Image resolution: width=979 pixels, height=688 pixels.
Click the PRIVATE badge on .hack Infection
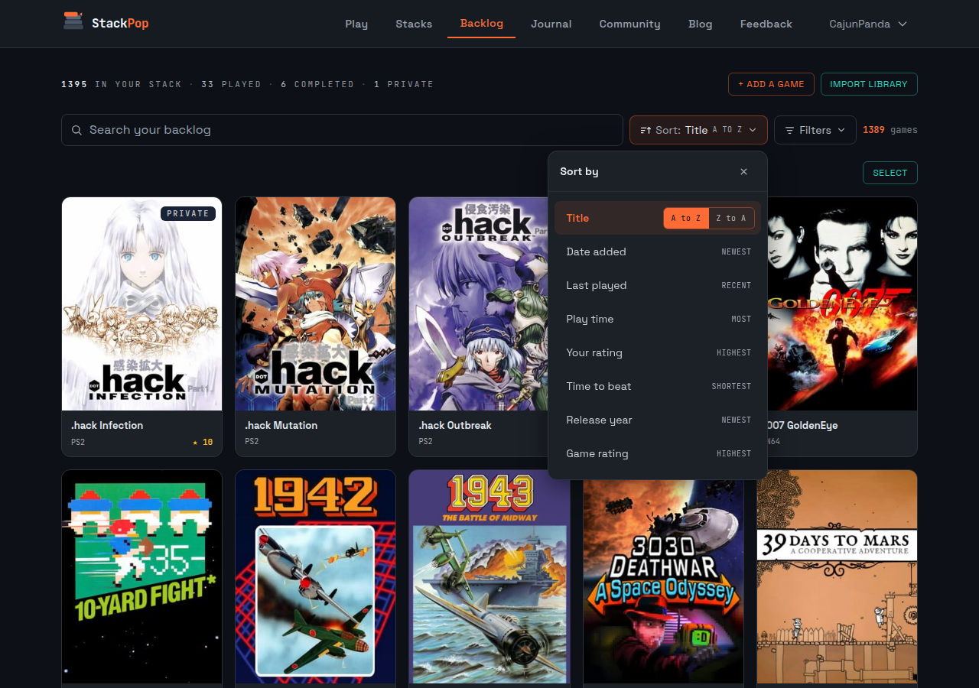pos(188,213)
